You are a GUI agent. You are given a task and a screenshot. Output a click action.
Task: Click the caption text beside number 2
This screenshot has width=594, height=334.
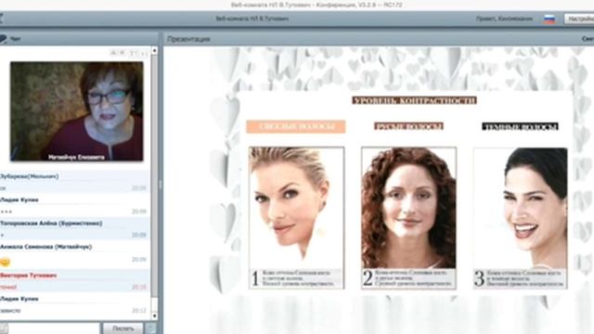(414, 278)
